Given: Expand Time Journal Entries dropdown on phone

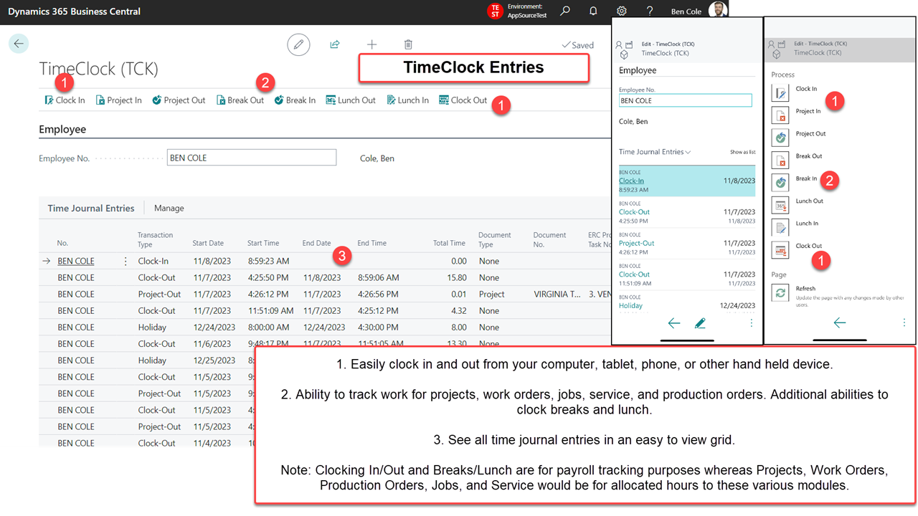Looking at the screenshot, I should point(655,152).
